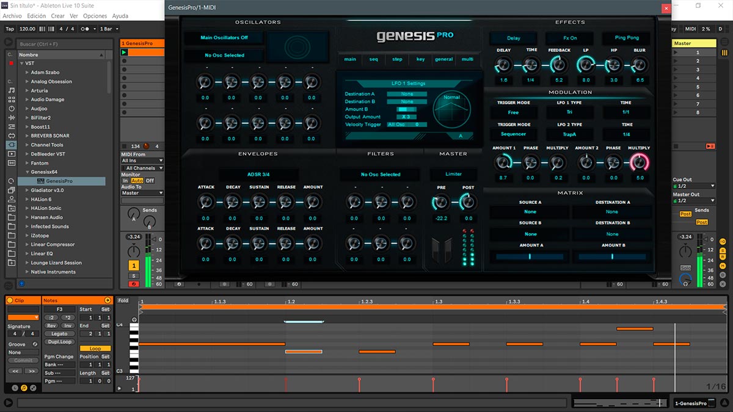Viewport: 733px width, 412px height.
Task: Toggle the Loop button in Notes panel
Action: (95, 349)
